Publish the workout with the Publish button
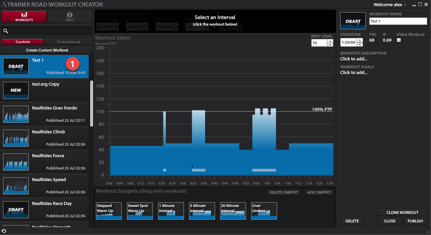 pos(415,221)
